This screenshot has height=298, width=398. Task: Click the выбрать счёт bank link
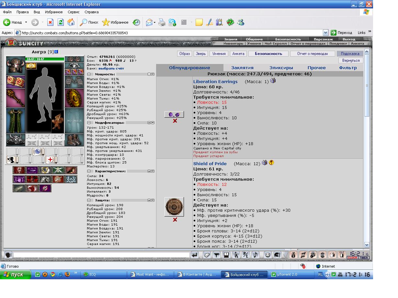[x=111, y=69]
